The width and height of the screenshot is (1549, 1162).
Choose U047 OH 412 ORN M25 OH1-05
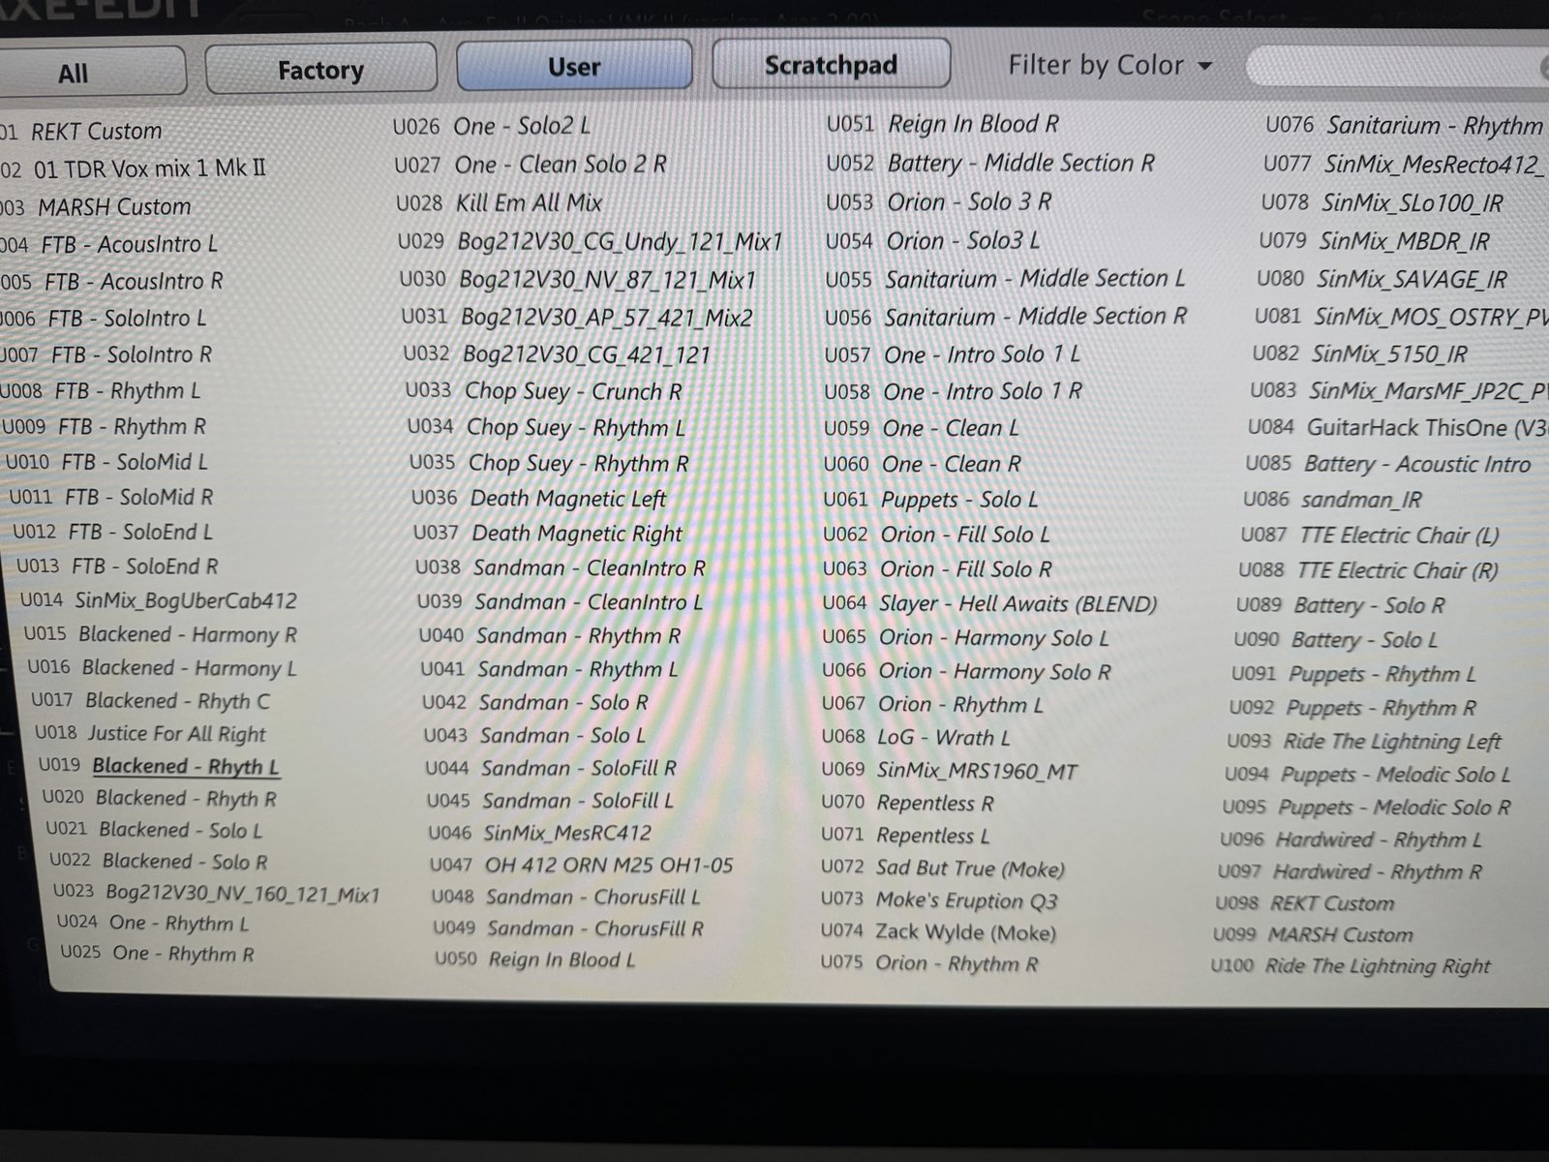coord(582,865)
